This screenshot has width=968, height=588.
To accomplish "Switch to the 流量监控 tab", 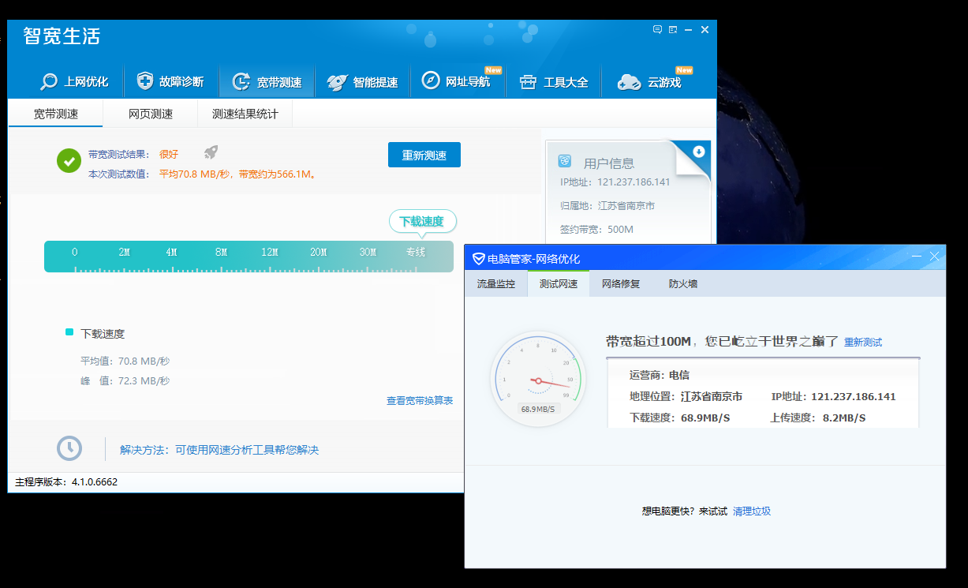I will coord(495,284).
